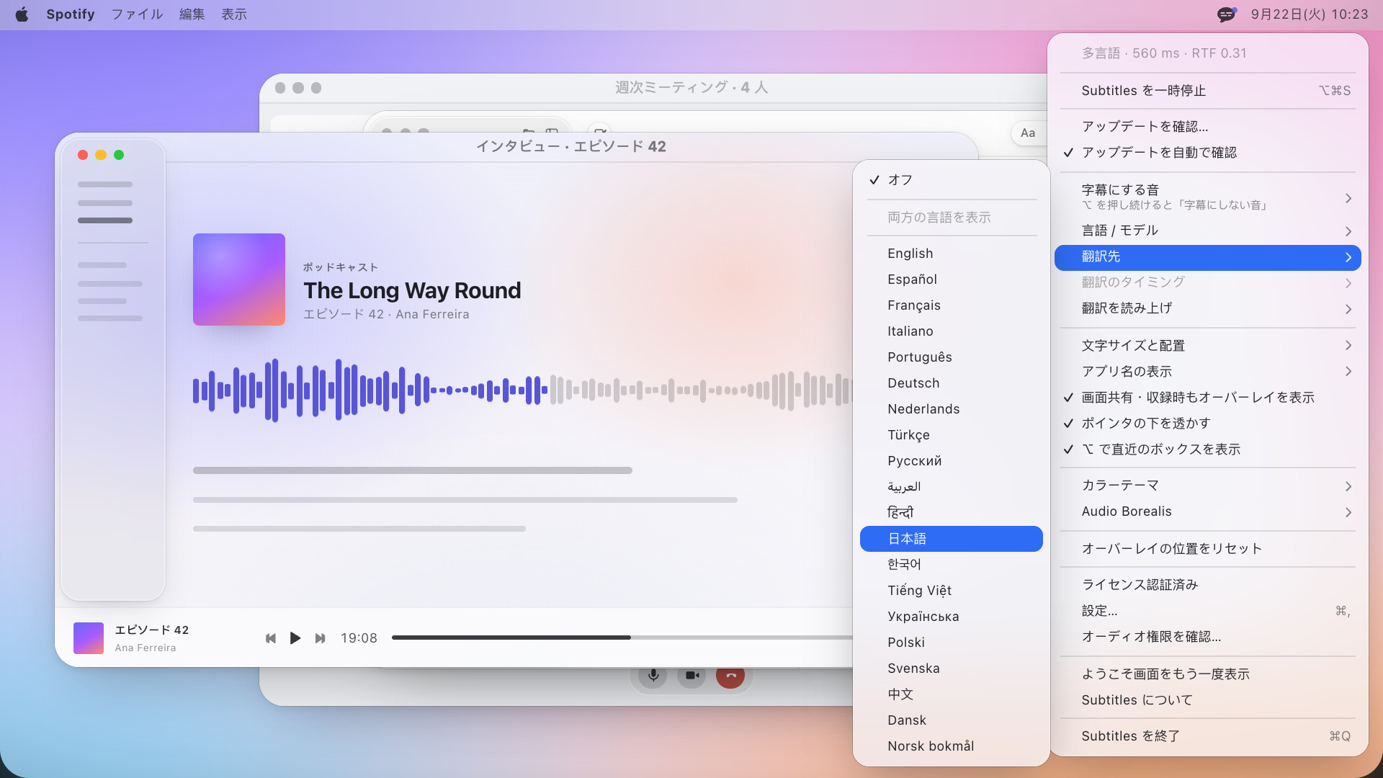Select Português in language list
Image resolution: width=1383 pixels, height=778 pixels.
[952, 357]
